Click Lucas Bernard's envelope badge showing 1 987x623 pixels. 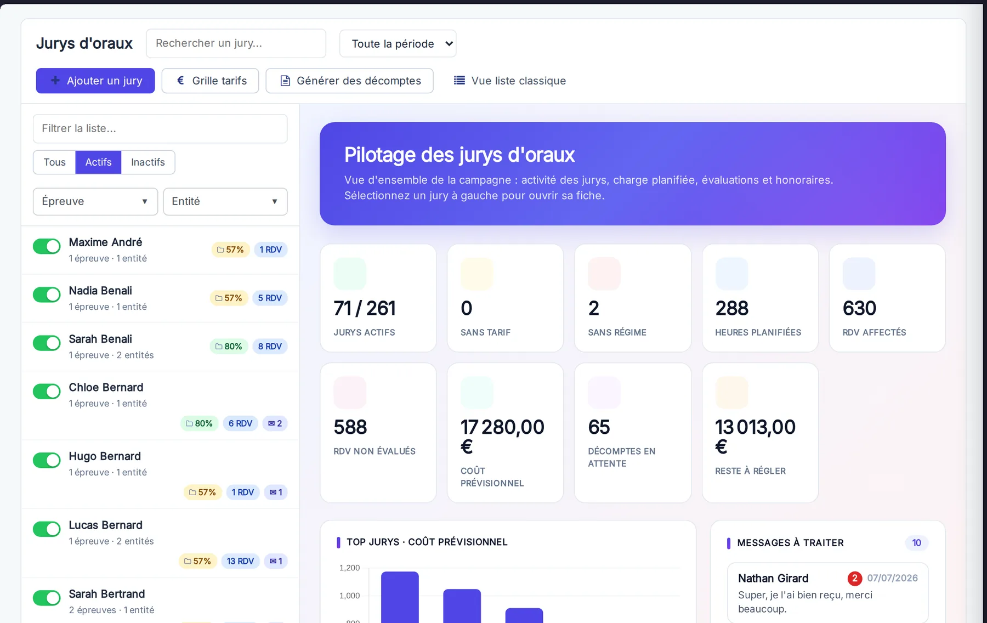(x=276, y=561)
